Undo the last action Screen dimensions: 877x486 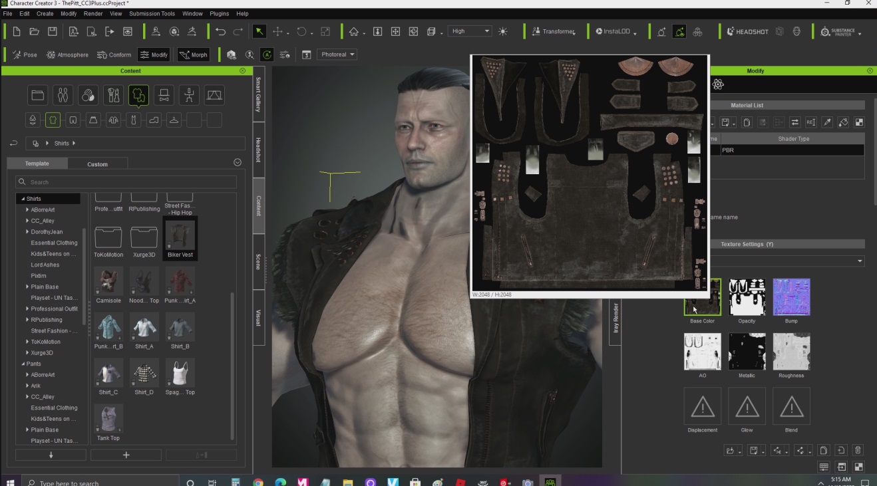(221, 31)
